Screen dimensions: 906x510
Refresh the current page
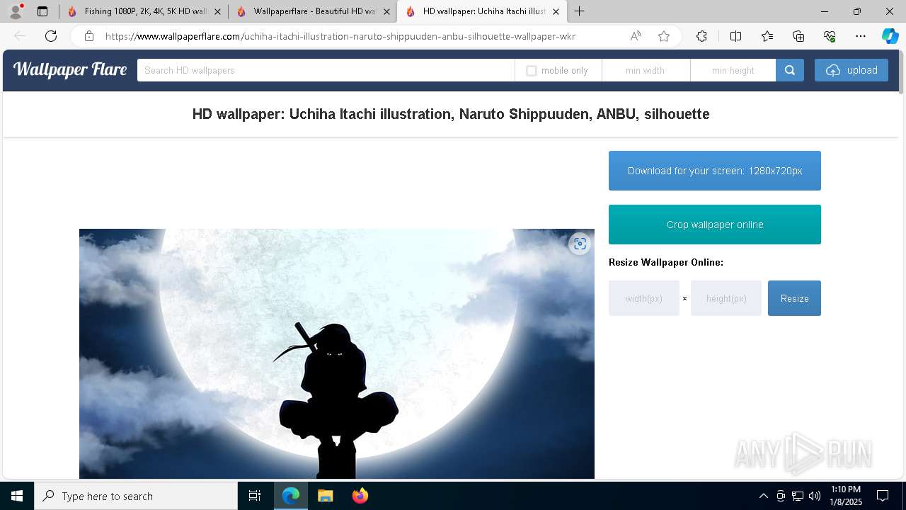(51, 36)
